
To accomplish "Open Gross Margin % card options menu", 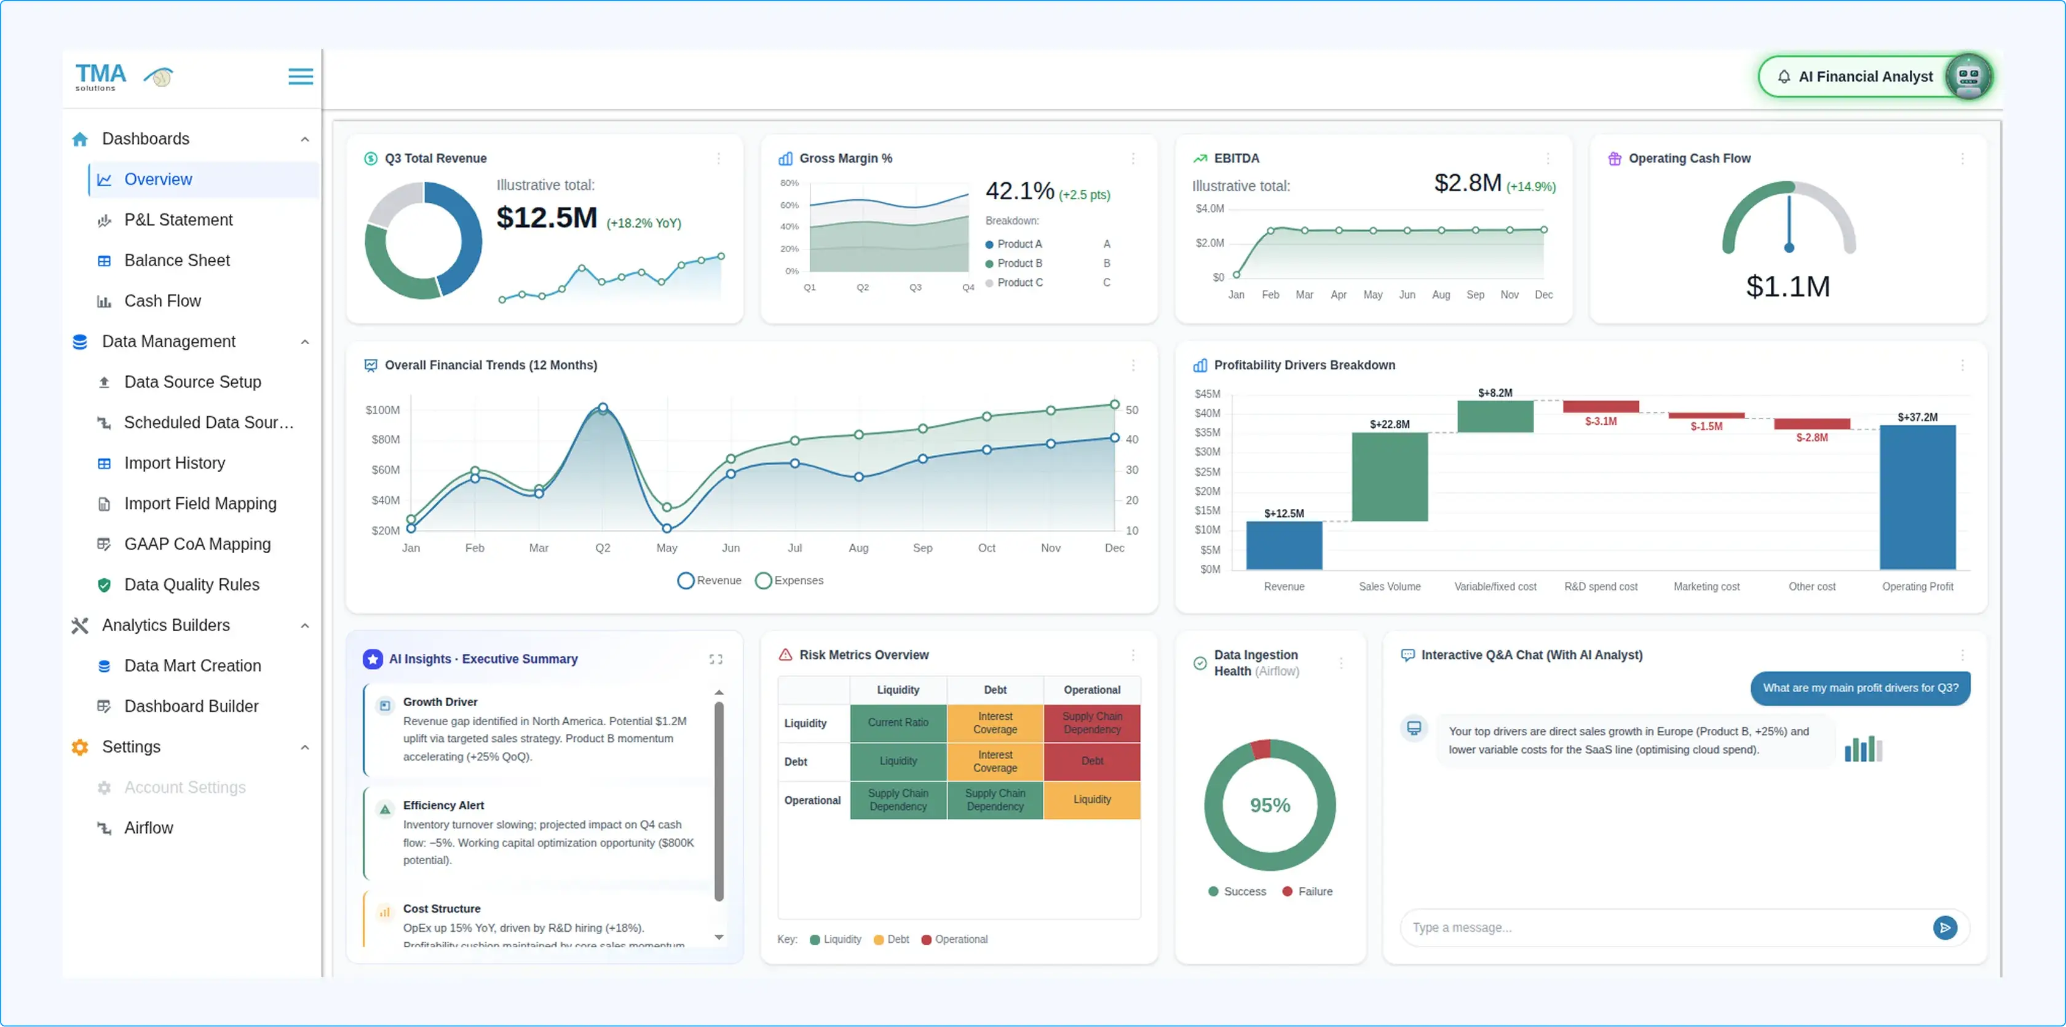I will tap(1133, 159).
